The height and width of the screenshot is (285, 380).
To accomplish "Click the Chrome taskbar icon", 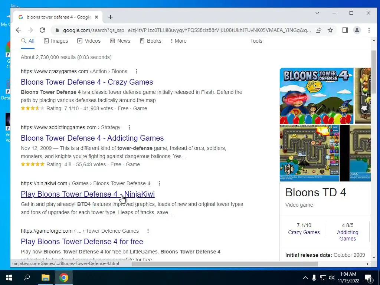I will coord(64,278).
